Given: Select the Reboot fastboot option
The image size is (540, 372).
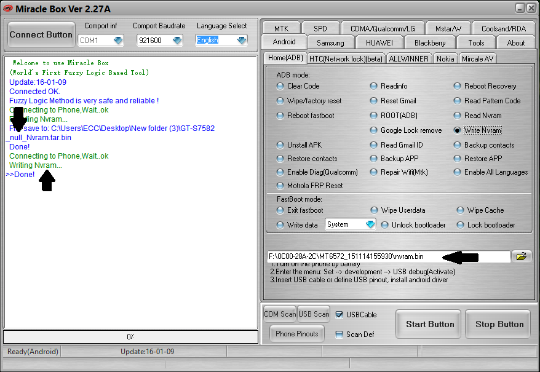Looking at the screenshot, I should [x=280, y=116].
